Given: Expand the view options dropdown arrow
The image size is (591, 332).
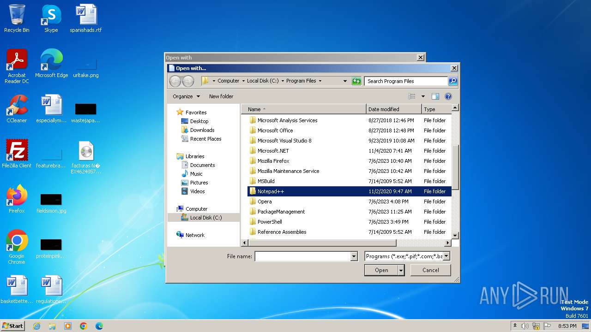Looking at the screenshot, I should coord(423,96).
